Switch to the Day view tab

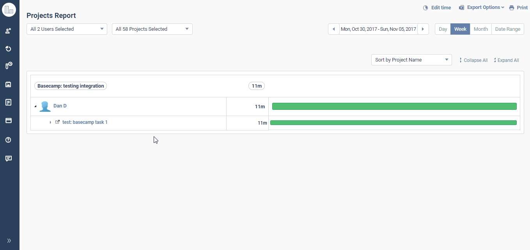[443, 29]
